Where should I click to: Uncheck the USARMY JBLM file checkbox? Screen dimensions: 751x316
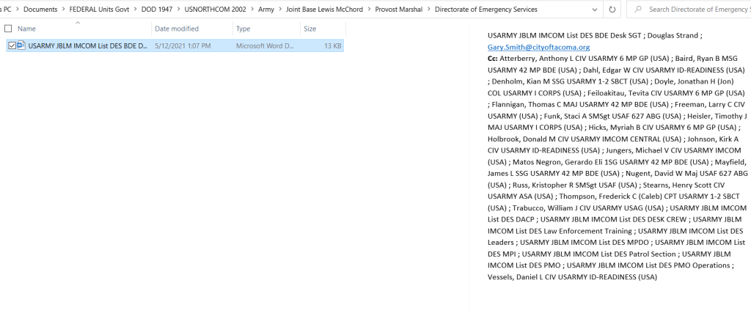point(12,45)
